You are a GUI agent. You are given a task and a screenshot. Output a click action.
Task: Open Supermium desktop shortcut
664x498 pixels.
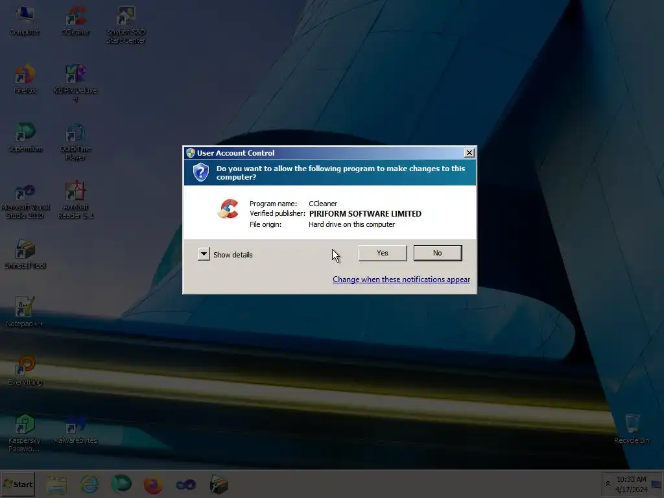[25, 137]
